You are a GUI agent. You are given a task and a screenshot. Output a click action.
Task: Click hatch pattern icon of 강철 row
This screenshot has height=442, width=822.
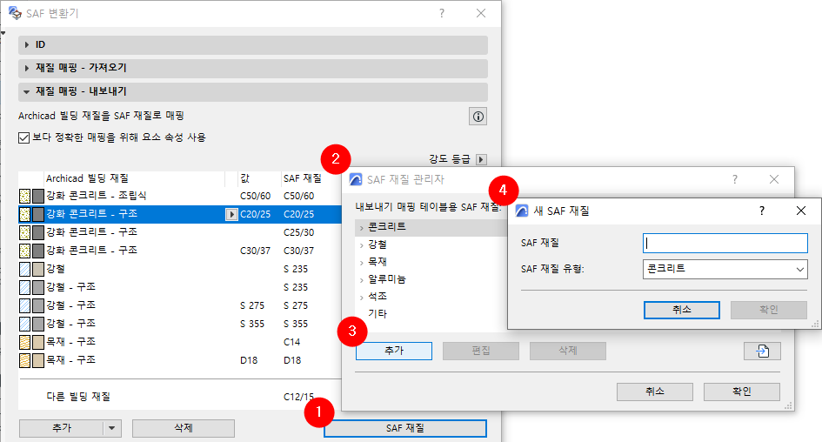click(x=24, y=269)
